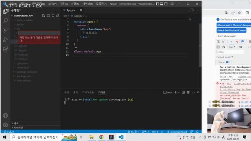Open the terminal launch profile dropdown arrow
This screenshot has width=251, height=141.
click(x=179, y=92)
